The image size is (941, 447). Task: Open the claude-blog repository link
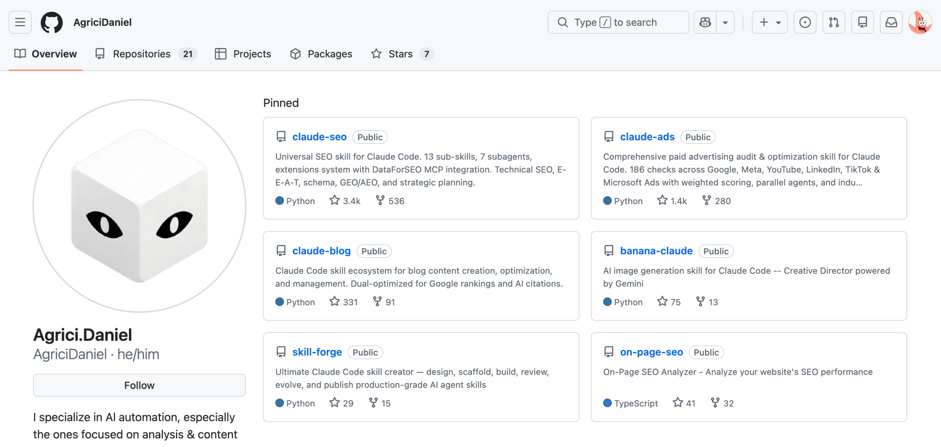[x=321, y=251]
